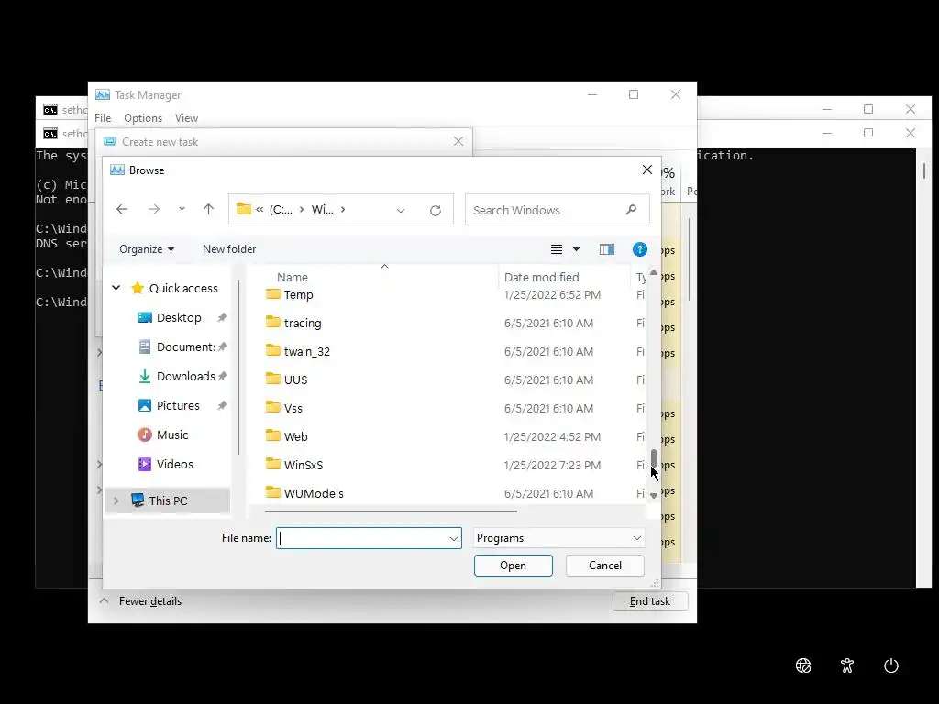Screen dimensions: 939x704
Task: Click the Open button
Action: [x=514, y=566]
